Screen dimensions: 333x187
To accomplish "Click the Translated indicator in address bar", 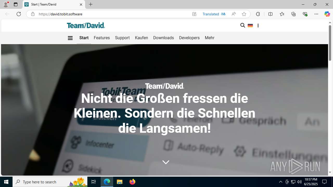I will pos(211,14).
